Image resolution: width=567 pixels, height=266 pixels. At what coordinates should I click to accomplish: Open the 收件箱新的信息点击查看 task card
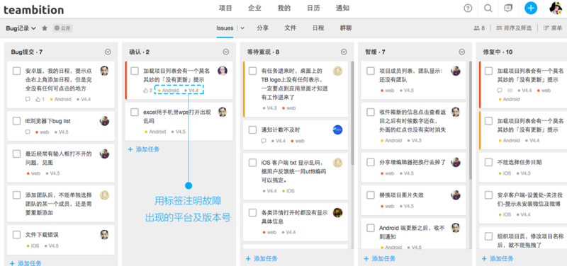tap(415, 126)
